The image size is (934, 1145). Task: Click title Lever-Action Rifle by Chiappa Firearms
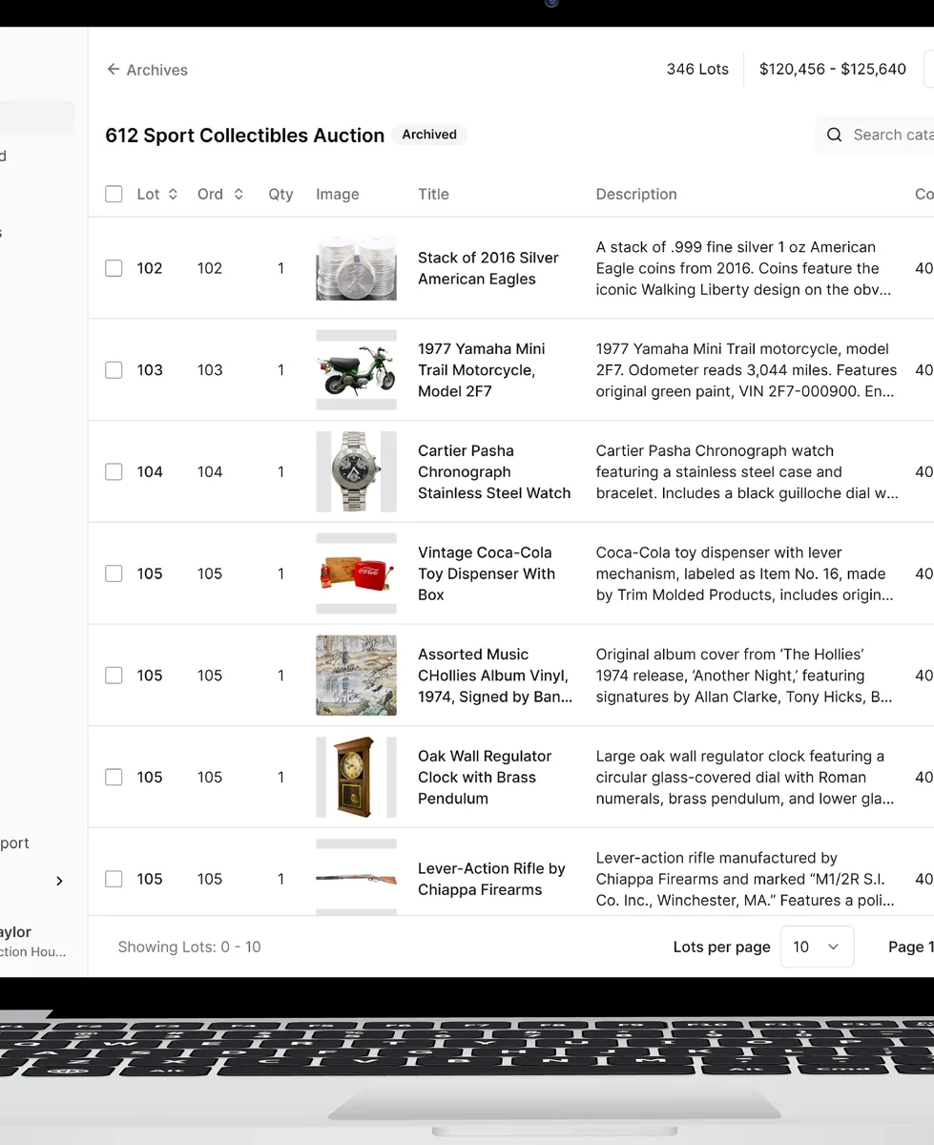[491, 879]
